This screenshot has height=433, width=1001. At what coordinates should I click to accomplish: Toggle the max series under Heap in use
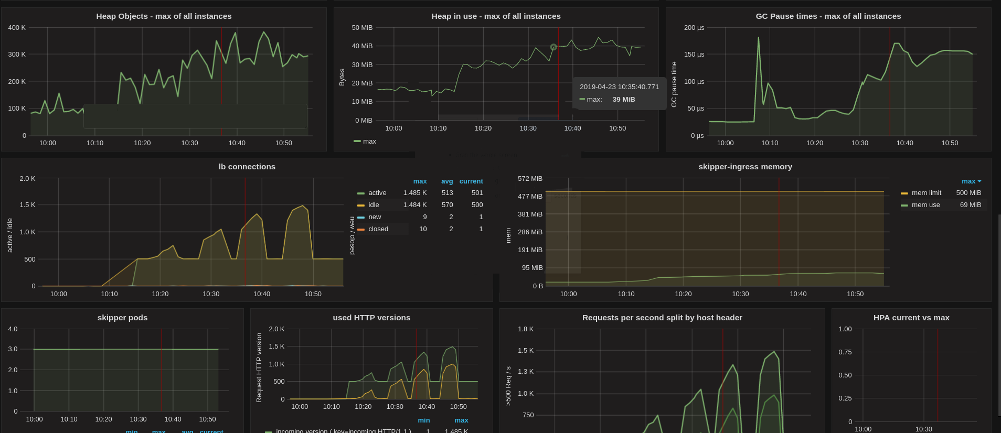click(x=369, y=142)
